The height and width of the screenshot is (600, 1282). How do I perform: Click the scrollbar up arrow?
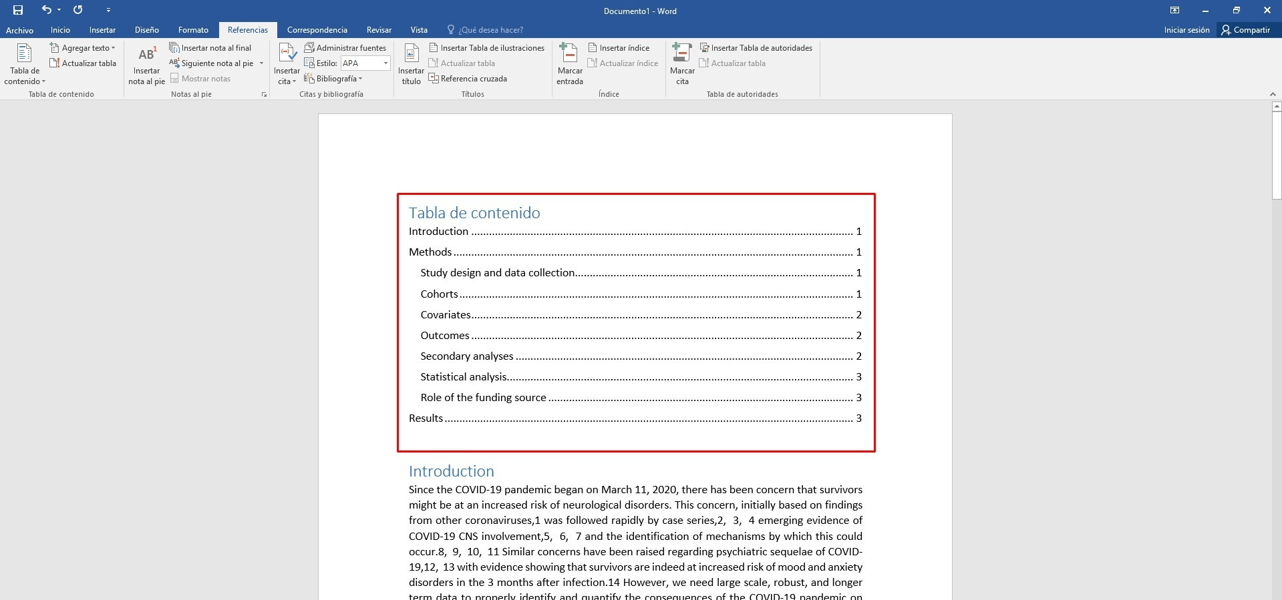click(1277, 107)
